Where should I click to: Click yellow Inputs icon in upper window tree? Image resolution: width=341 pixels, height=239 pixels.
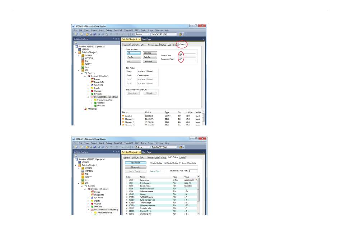(92, 88)
